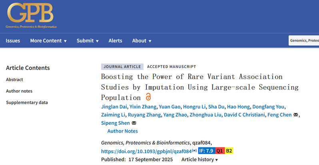Click the Genomics, Proteomics search scope field
Screen dimensions: 319x165
pyautogui.click(x=304, y=40)
